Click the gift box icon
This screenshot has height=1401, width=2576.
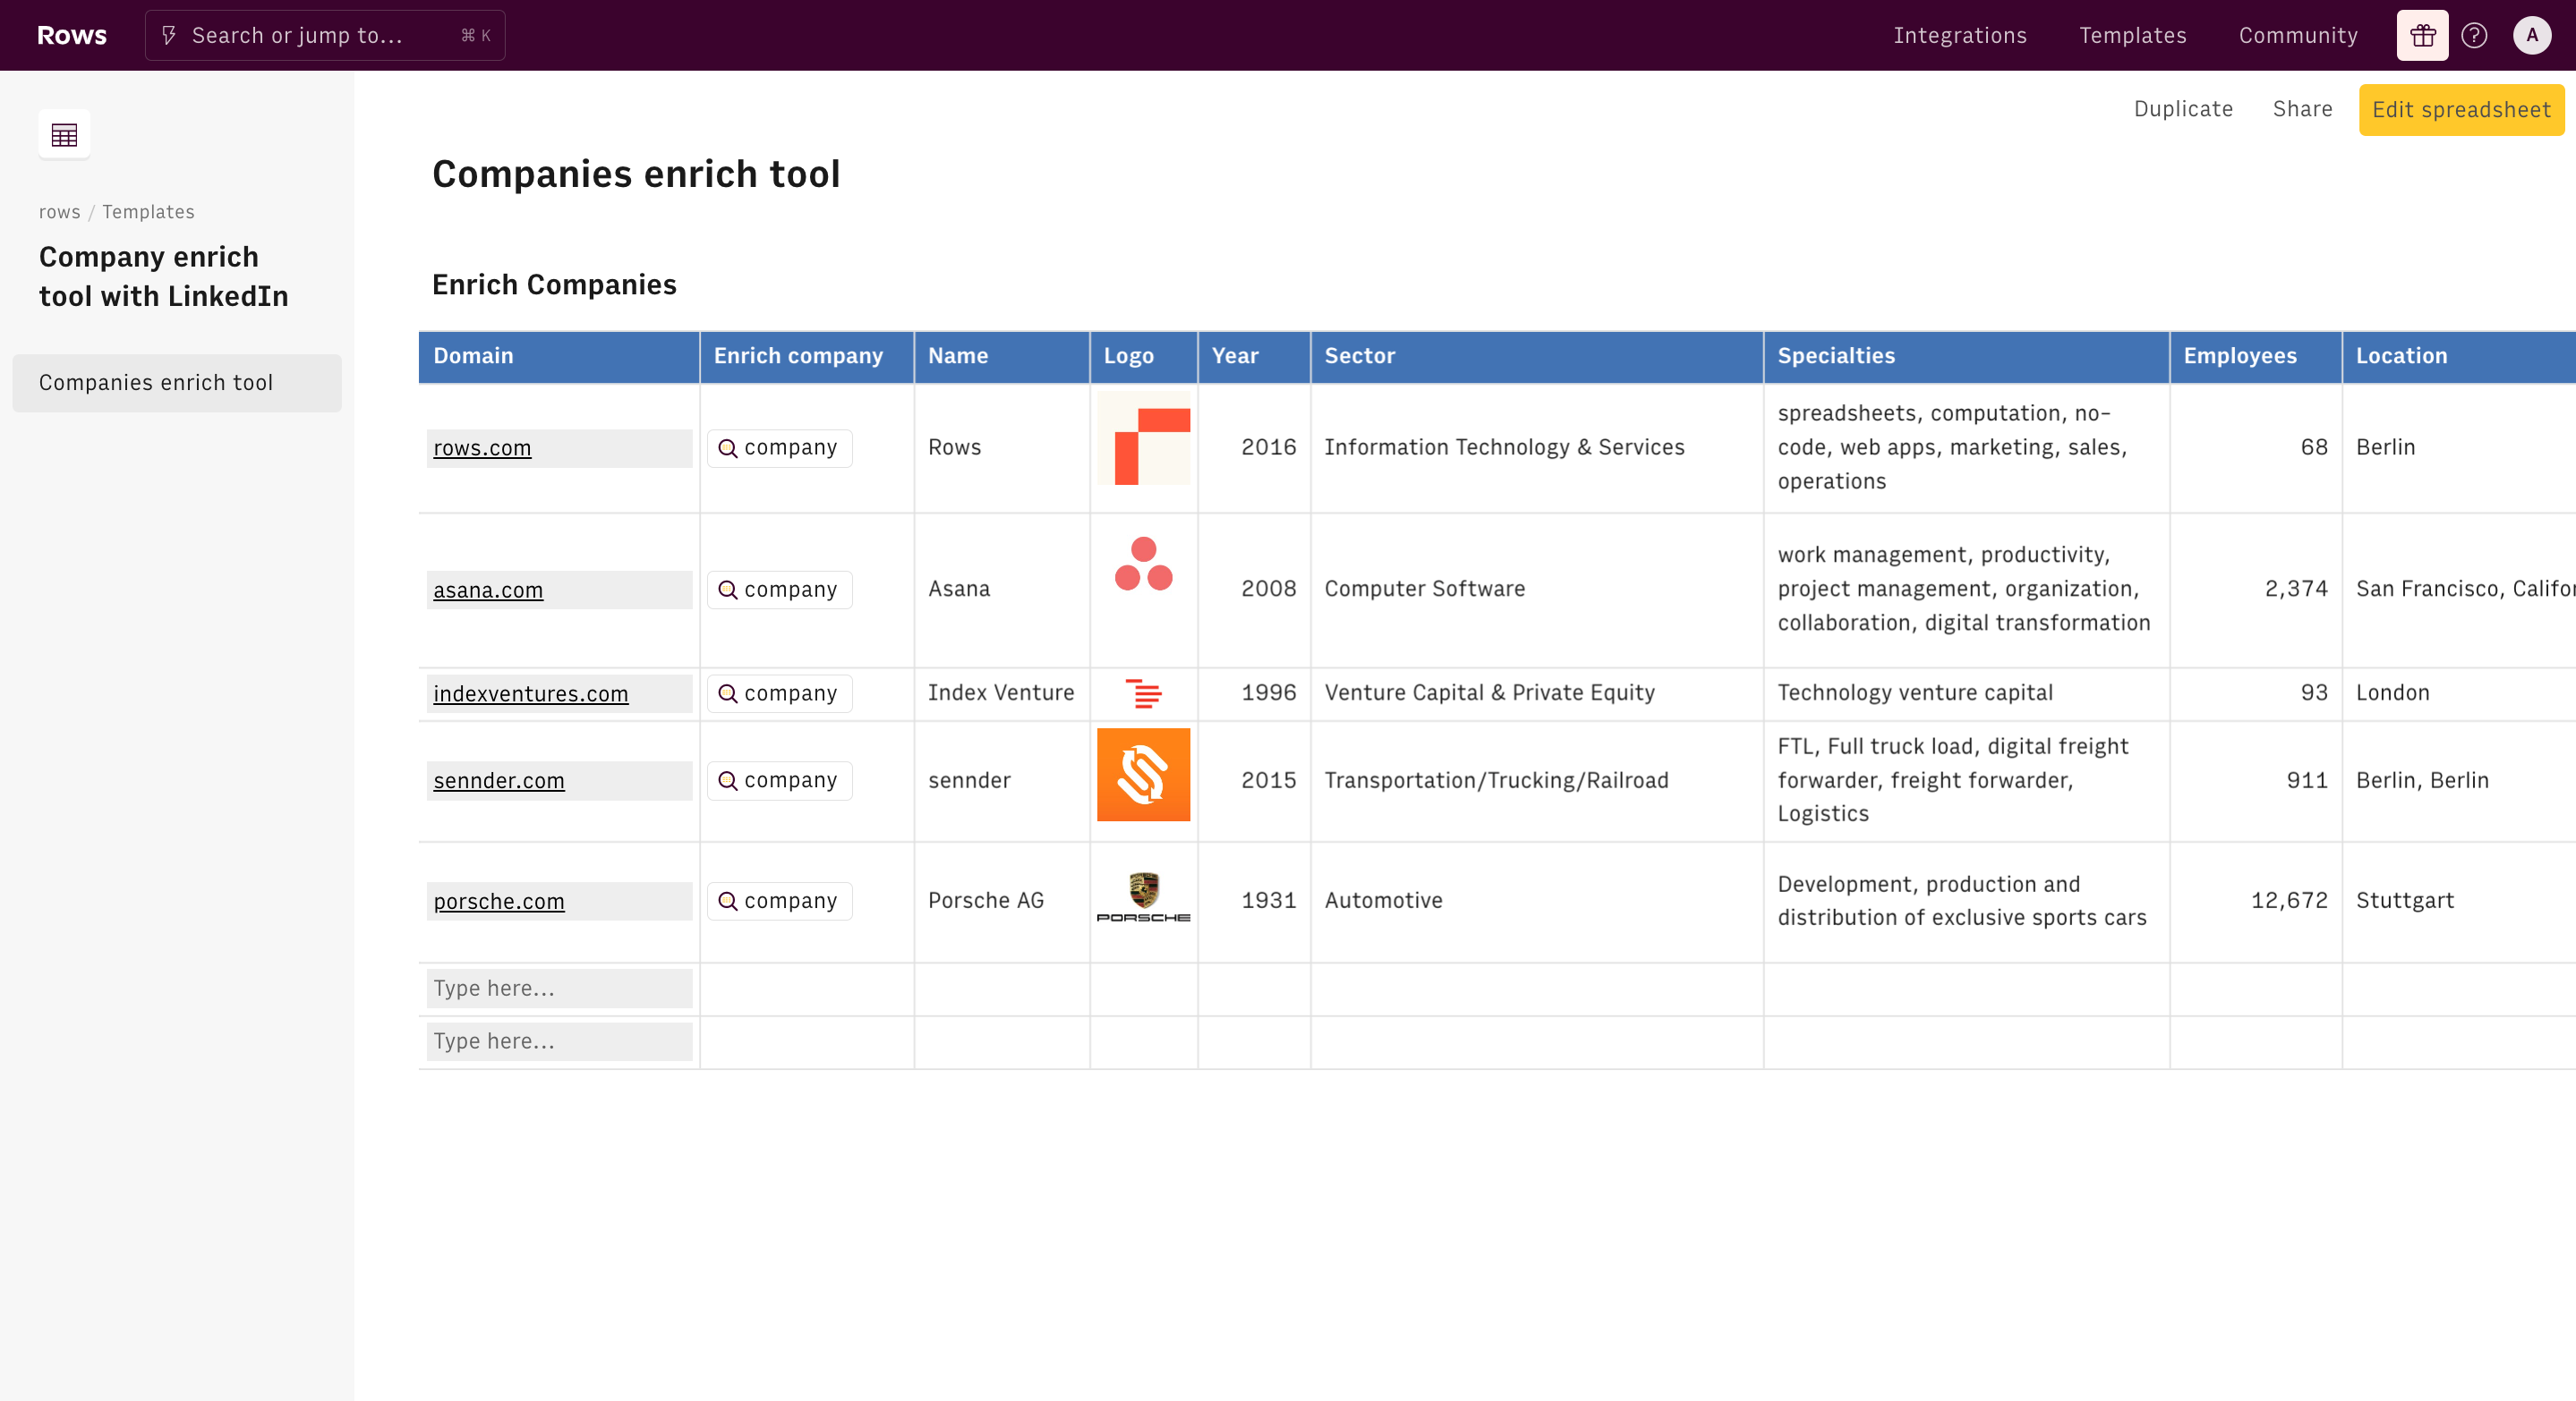pos(2421,36)
